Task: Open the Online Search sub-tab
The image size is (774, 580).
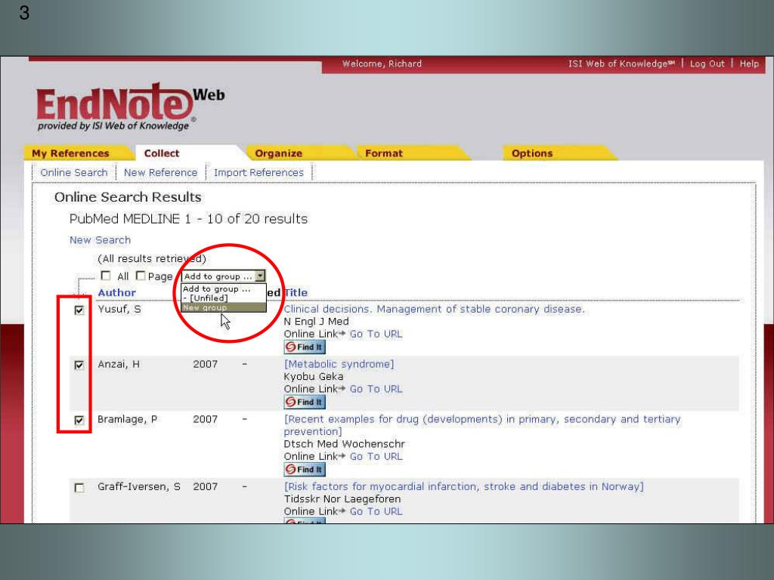Action: point(74,173)
